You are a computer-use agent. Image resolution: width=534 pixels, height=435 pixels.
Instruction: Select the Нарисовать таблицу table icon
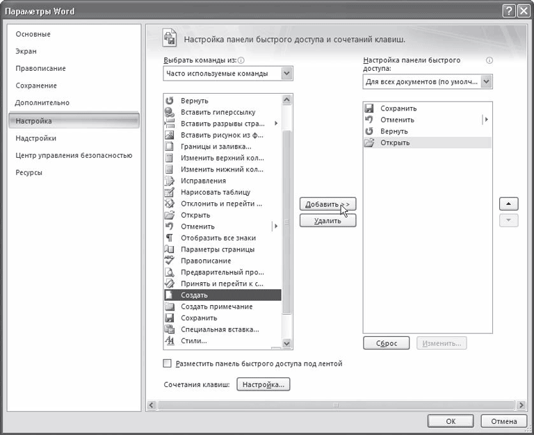click(169, 192)
